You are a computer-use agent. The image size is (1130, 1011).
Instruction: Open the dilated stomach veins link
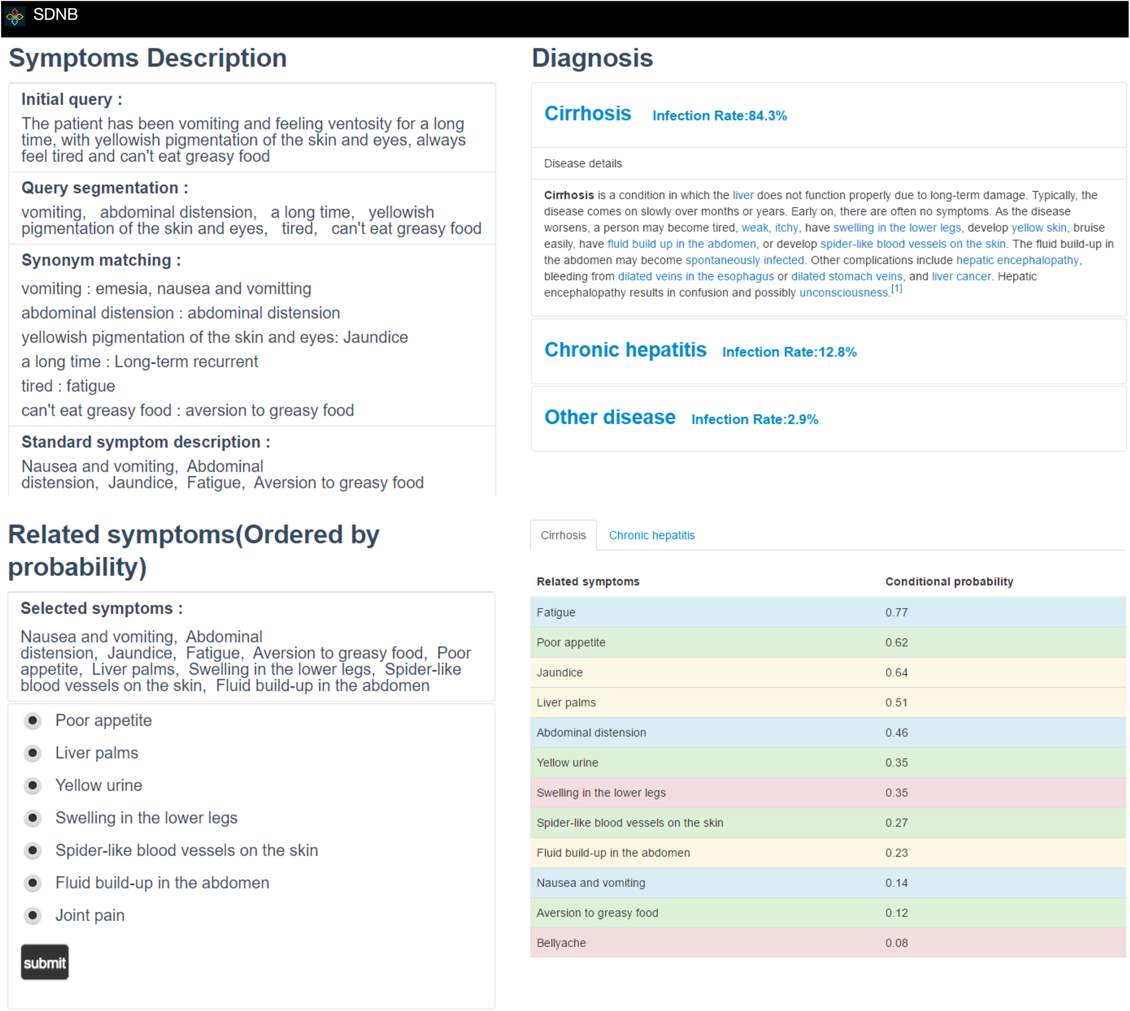(x=847, y=276)
